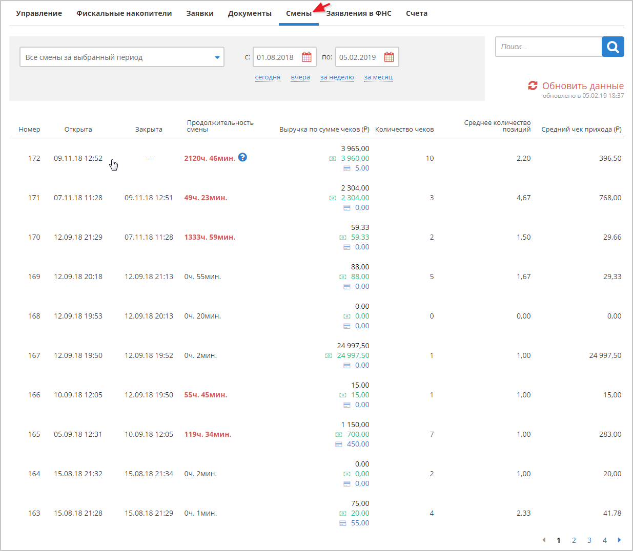The image size is (633, 551).
Task: Open the Фискальные накопители tab
Action: pyautogui.click(x=124, y=13)
